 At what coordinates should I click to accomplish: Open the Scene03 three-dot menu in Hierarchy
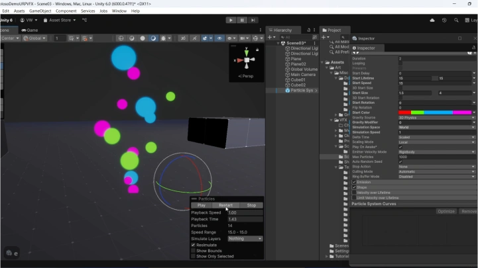click(315, 43)
